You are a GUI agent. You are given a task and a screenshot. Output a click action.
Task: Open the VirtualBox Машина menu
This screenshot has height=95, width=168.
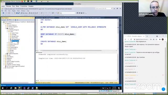point(8,6)
